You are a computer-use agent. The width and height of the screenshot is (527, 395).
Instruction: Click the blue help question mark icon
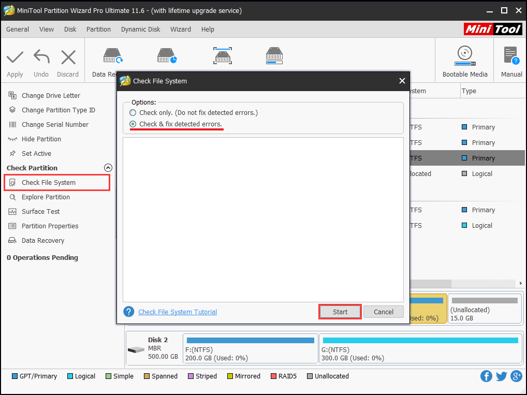coord(129,312)
